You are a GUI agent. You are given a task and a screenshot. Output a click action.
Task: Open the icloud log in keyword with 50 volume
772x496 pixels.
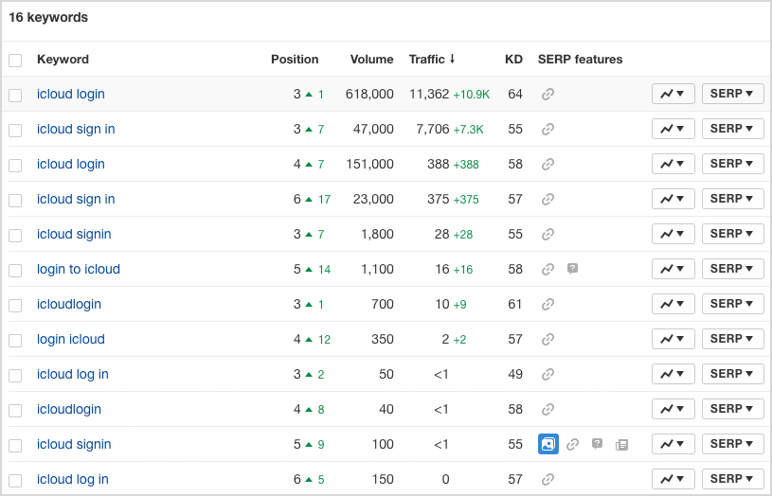[x=73, y=375]
